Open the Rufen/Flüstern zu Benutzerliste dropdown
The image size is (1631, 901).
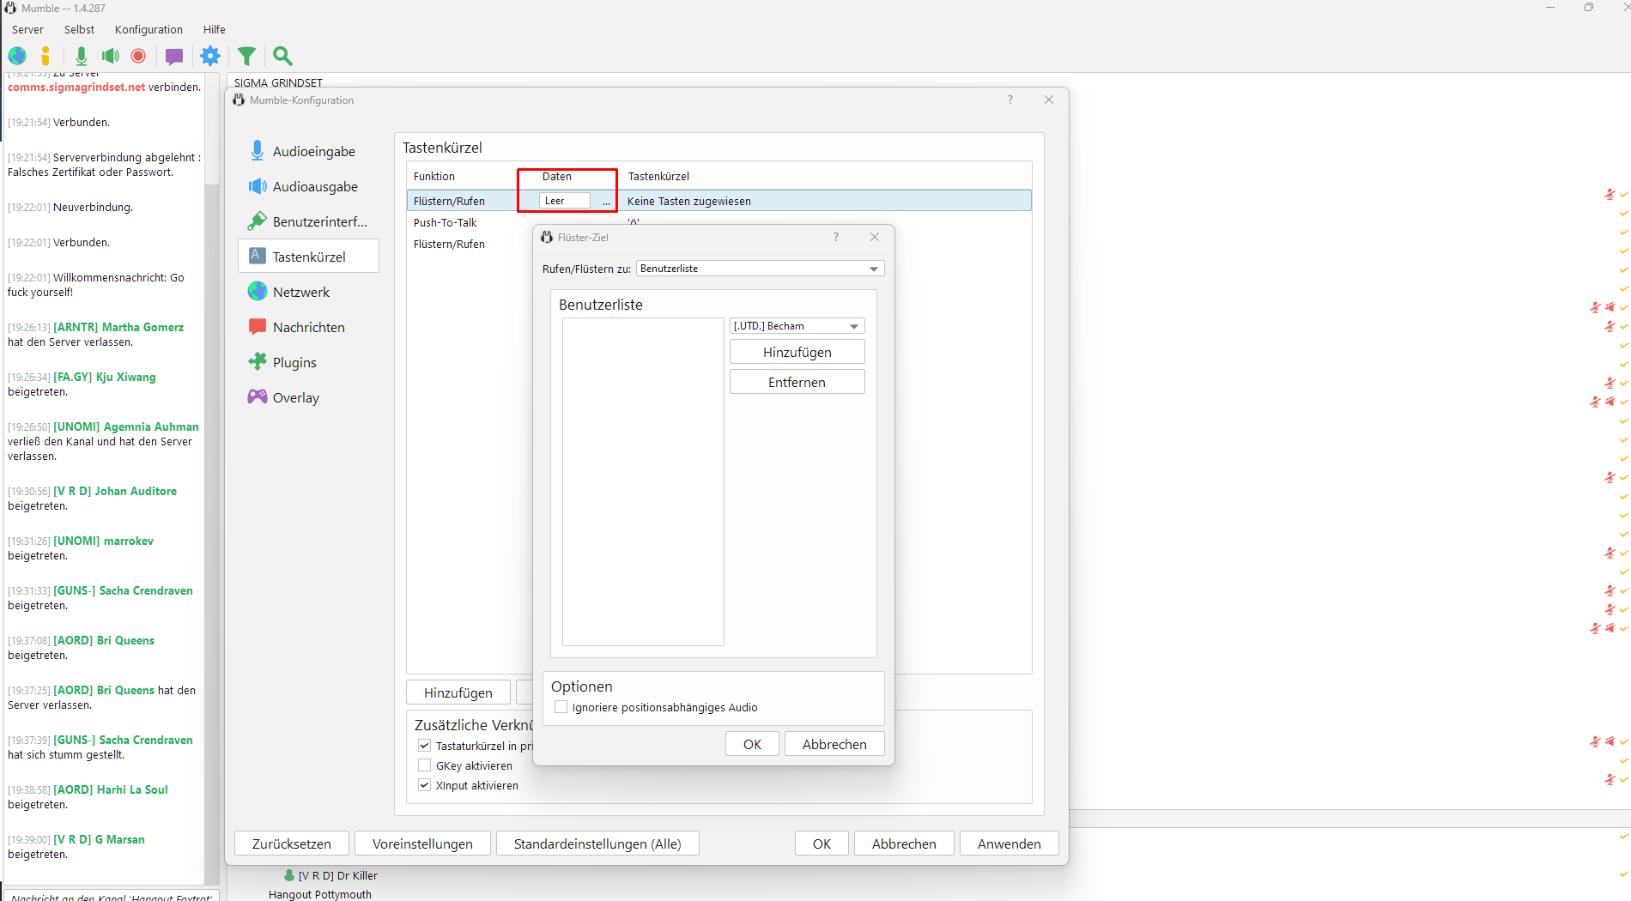pos(760,269)
